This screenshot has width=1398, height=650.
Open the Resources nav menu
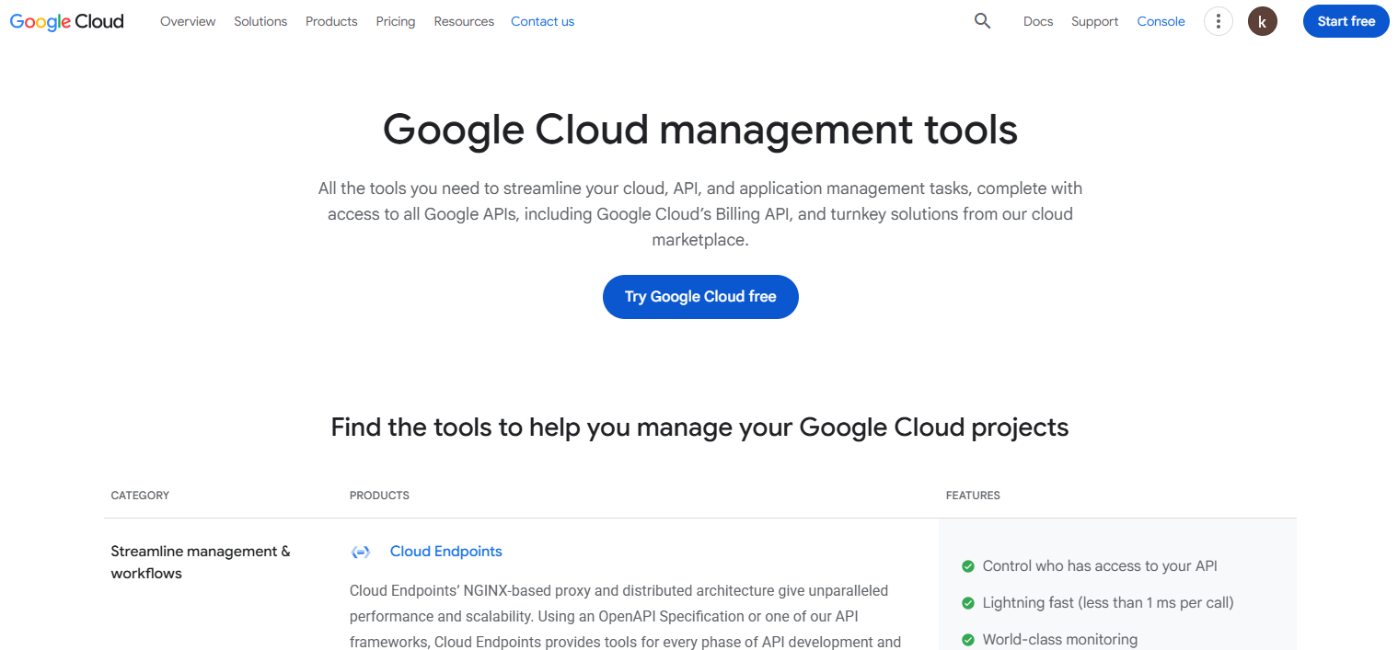point(464,21)
